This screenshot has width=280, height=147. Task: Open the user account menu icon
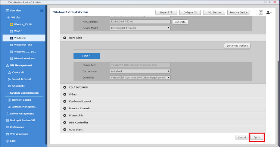click(x=269, y=12)
